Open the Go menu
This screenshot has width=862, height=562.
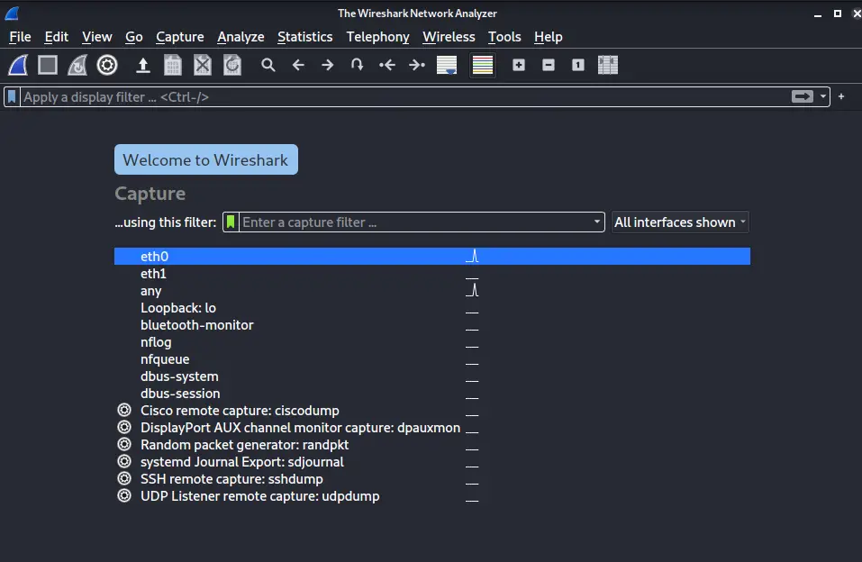pos(134,37)
